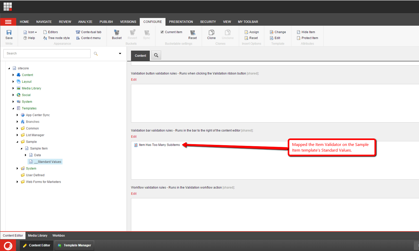The width and height of the screenshot is (419, 251).
Task: Switch to the Presentation ribbon tab
Action: tap(181, 22)
